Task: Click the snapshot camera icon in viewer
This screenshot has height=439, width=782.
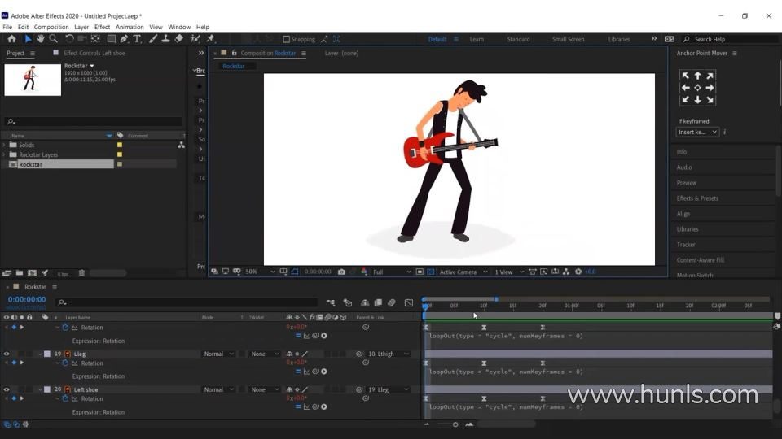Action: click(x=341, y=272)
